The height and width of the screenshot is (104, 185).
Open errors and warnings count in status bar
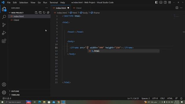point(7,98)
